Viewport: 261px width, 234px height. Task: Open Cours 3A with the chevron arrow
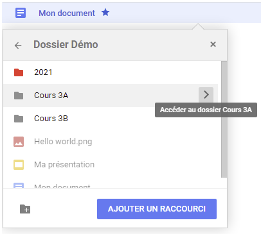206,94
